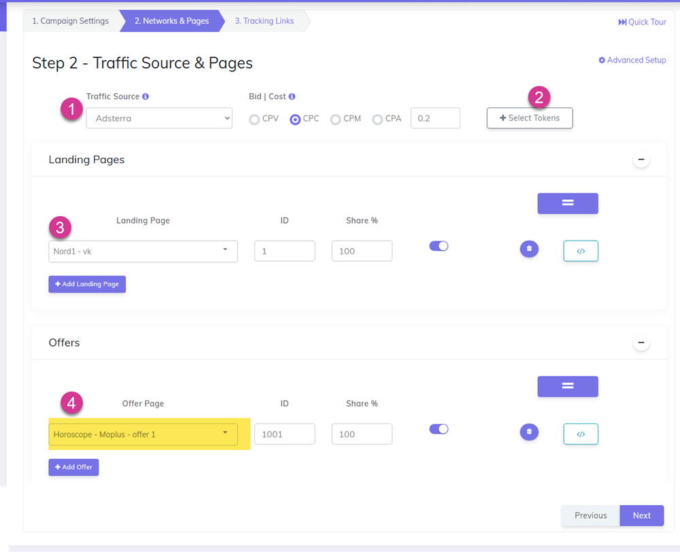
Task: Click the bid cost value field
Action: (435, 118)
